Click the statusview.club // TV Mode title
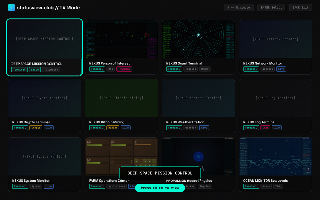 [x=48, y=7]
